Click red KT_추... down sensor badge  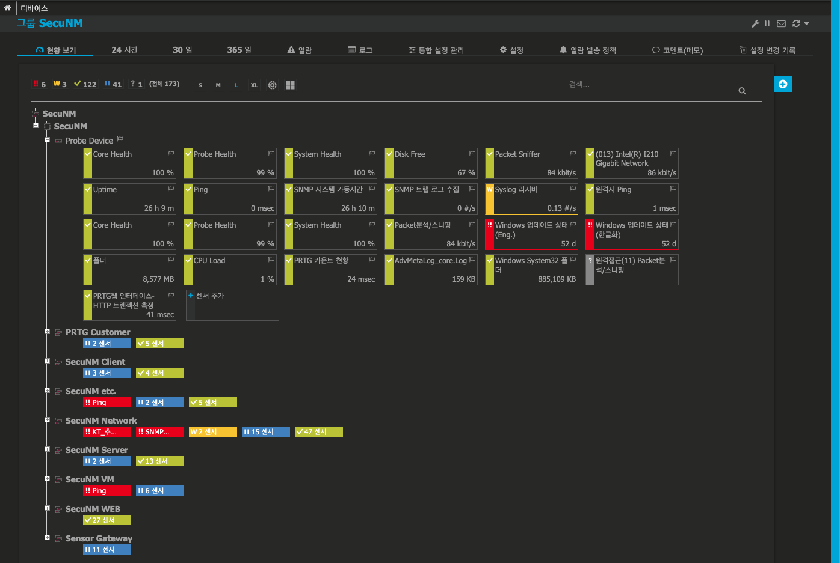click(x=107, y=432)
